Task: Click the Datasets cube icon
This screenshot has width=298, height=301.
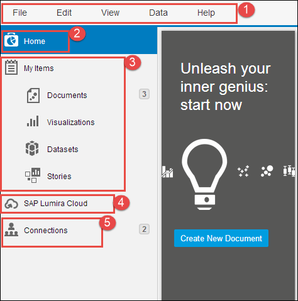Action: tap(32, 148)
